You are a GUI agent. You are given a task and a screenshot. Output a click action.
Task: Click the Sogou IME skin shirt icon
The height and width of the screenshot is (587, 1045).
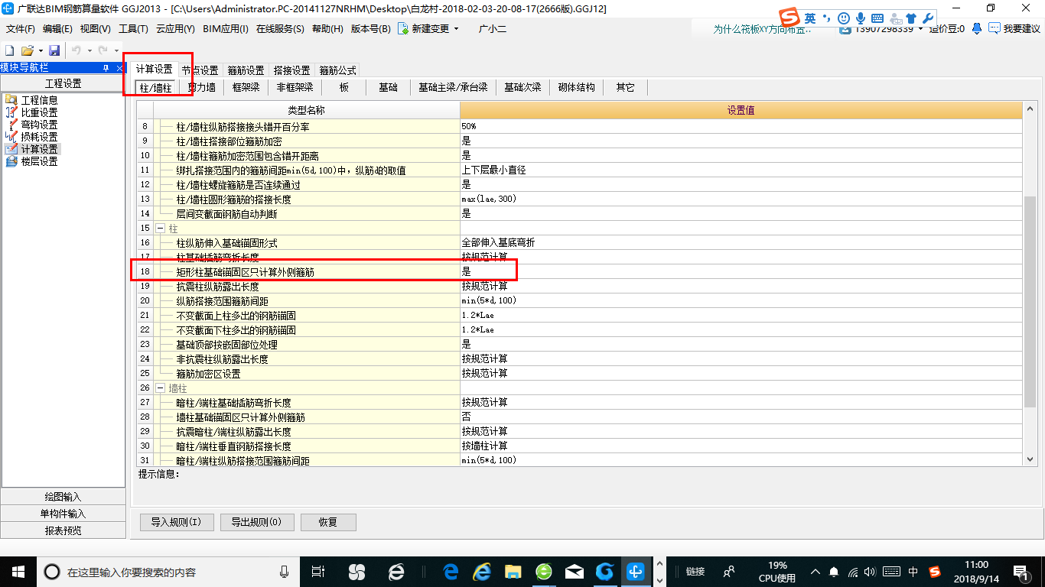point(910,18)
